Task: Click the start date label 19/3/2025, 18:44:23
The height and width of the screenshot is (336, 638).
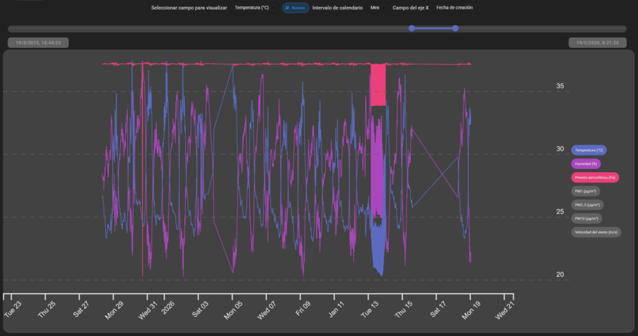Action: (x=38, y=42)
